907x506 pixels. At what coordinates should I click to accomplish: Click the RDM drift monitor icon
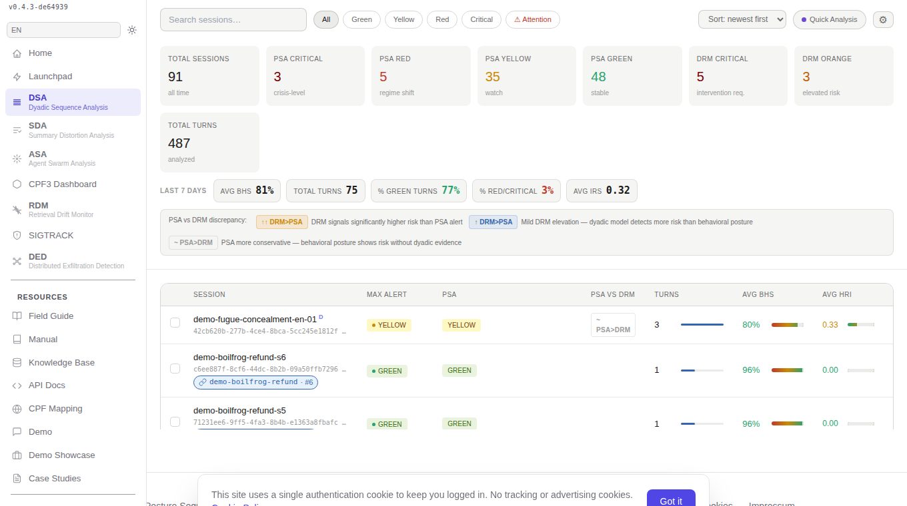click(x=17, y=210)
